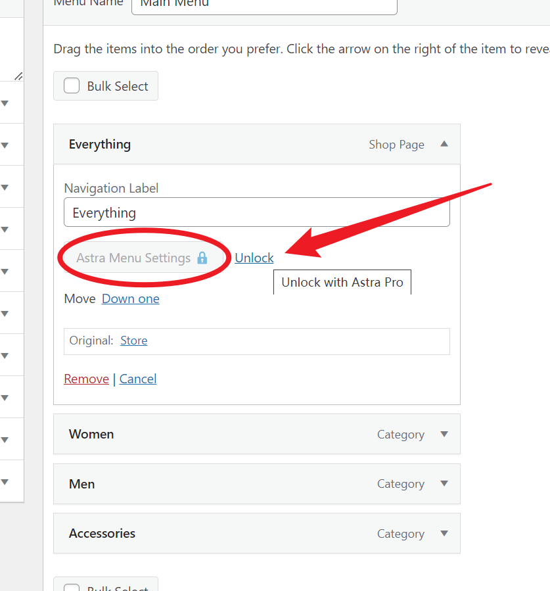This screenshot has width=550, height=591.
Task: Select the Women menu item title
Action: [91, 434]
